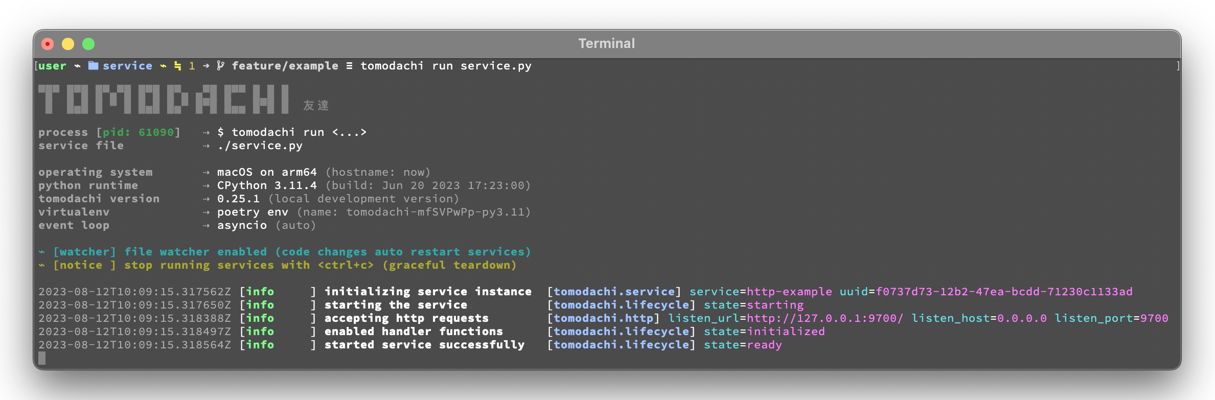Screen dimensions: 1215x400
Task: Click the 'user' text in the prompt
Action: pyautogui.click(x=53, y=66)
